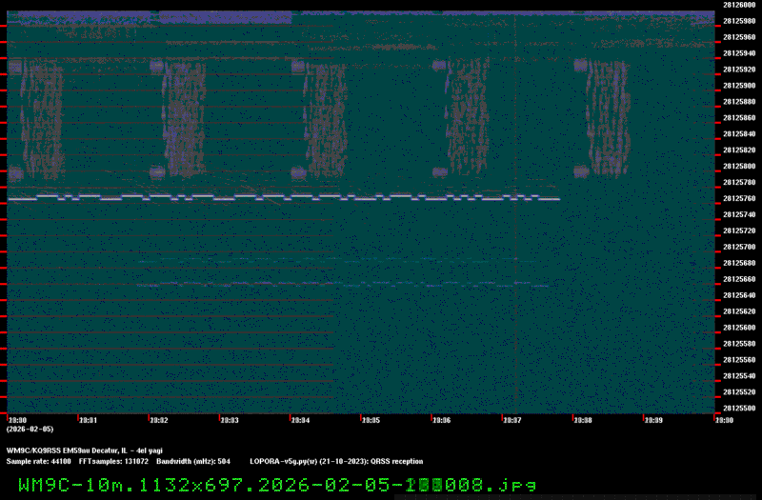The height and width of the screenshot is (500, 762).
Task: Click the FFTsamples: 131072 text
Action: coord(114,460)
